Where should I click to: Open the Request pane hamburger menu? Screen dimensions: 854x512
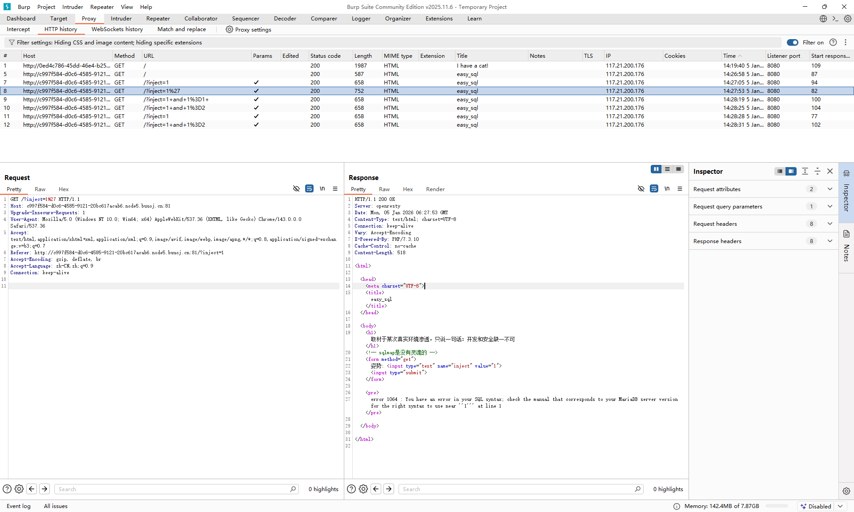335,189
